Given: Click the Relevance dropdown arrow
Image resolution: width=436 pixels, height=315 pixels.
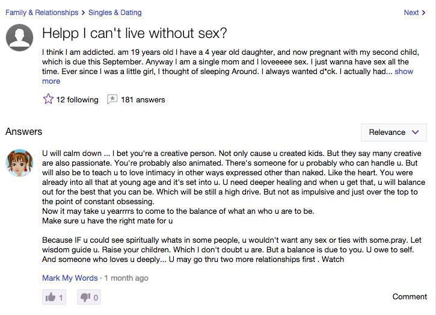Looking at the screenshot, I should (x=415, y=133).
